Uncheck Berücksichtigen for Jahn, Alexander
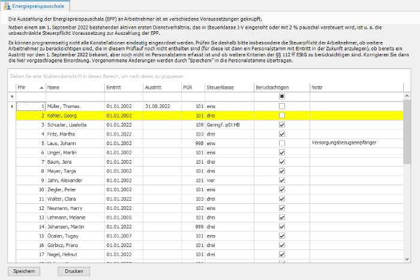 click(x=282, y=180)
